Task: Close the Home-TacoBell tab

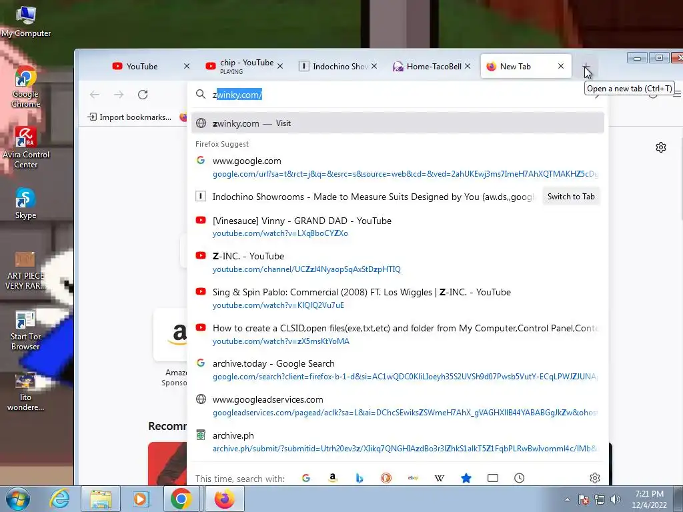Action: point(468,66)
